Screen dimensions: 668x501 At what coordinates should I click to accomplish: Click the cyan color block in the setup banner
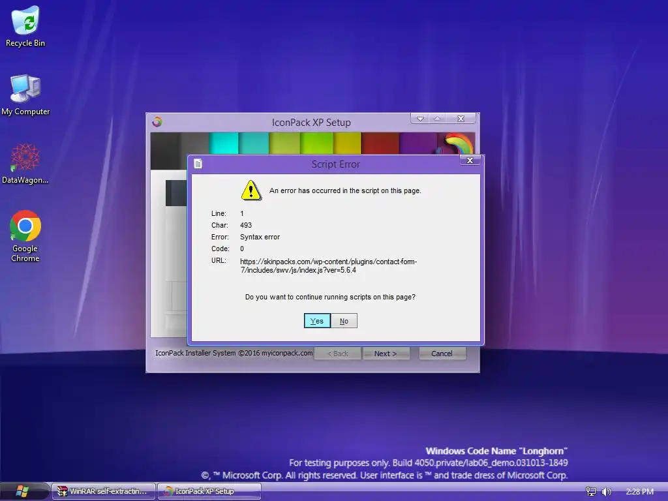click(224, 143)
